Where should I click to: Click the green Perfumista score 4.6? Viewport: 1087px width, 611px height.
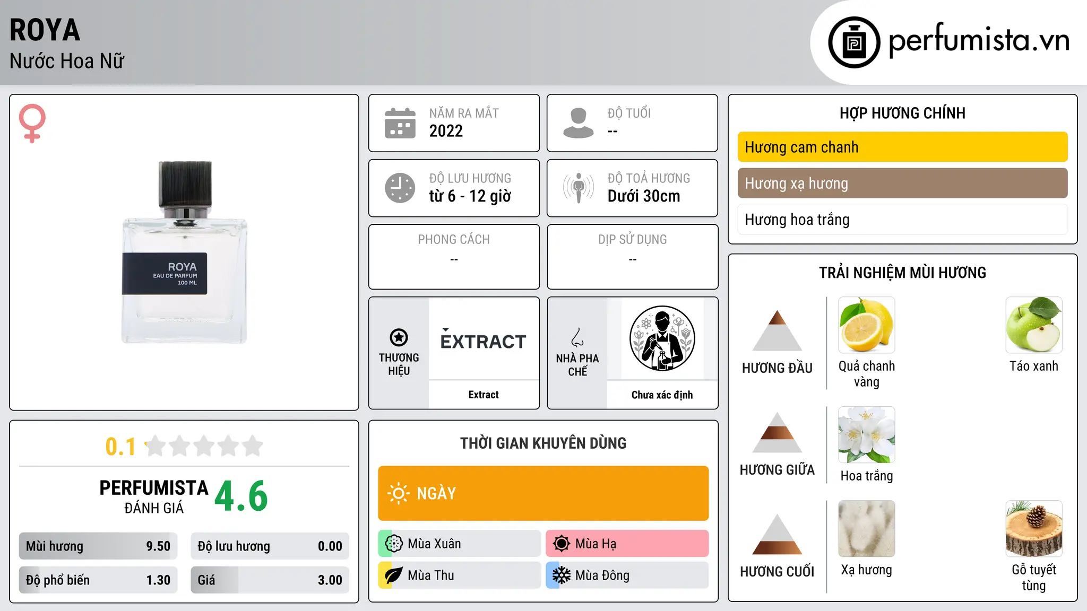point(241,496)
